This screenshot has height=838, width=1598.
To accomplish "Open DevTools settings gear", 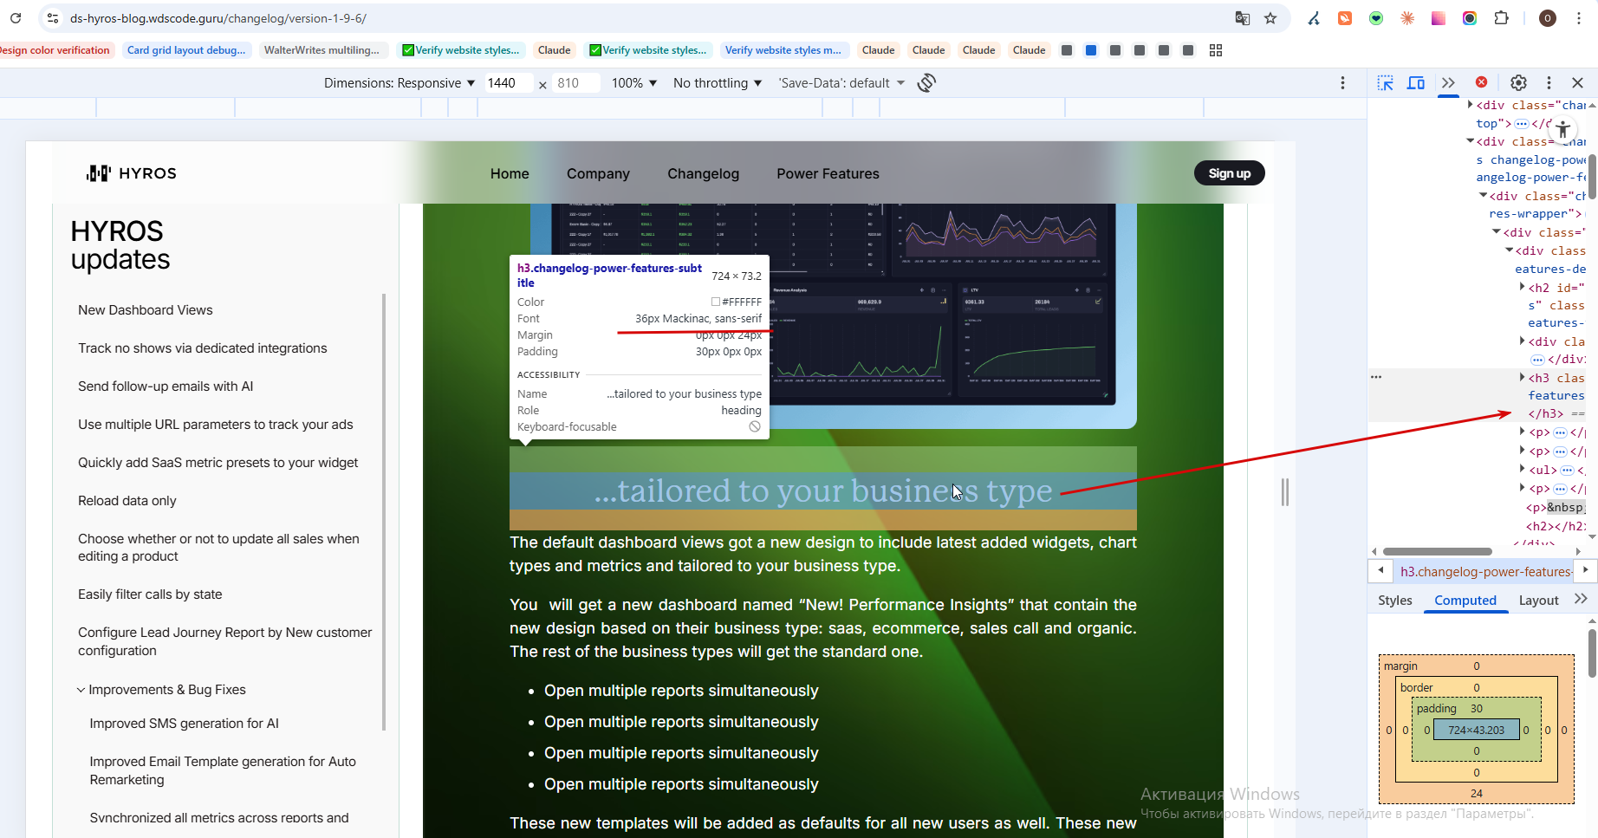I will [1518, 83].
